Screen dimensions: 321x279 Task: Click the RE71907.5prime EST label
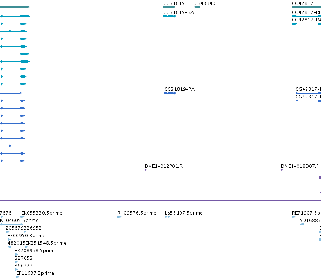(x=306, y=213)
